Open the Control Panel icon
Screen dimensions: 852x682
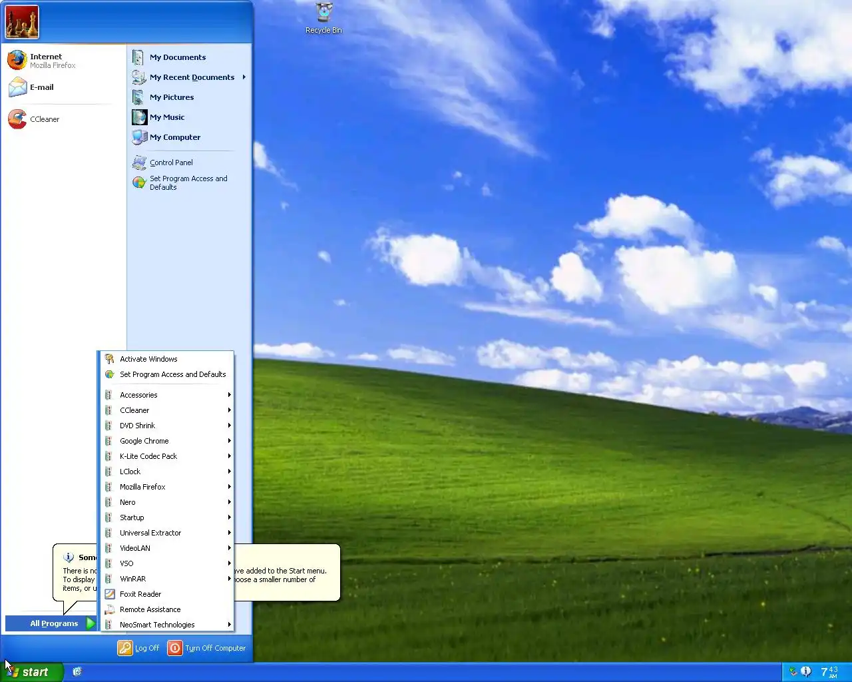(x=139, y=163)
